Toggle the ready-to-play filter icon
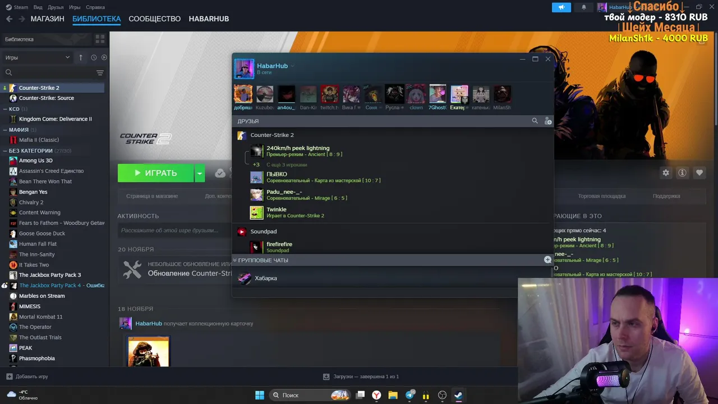 pos(104,57)
